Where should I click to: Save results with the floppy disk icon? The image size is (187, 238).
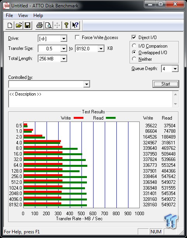coord(28,25)
